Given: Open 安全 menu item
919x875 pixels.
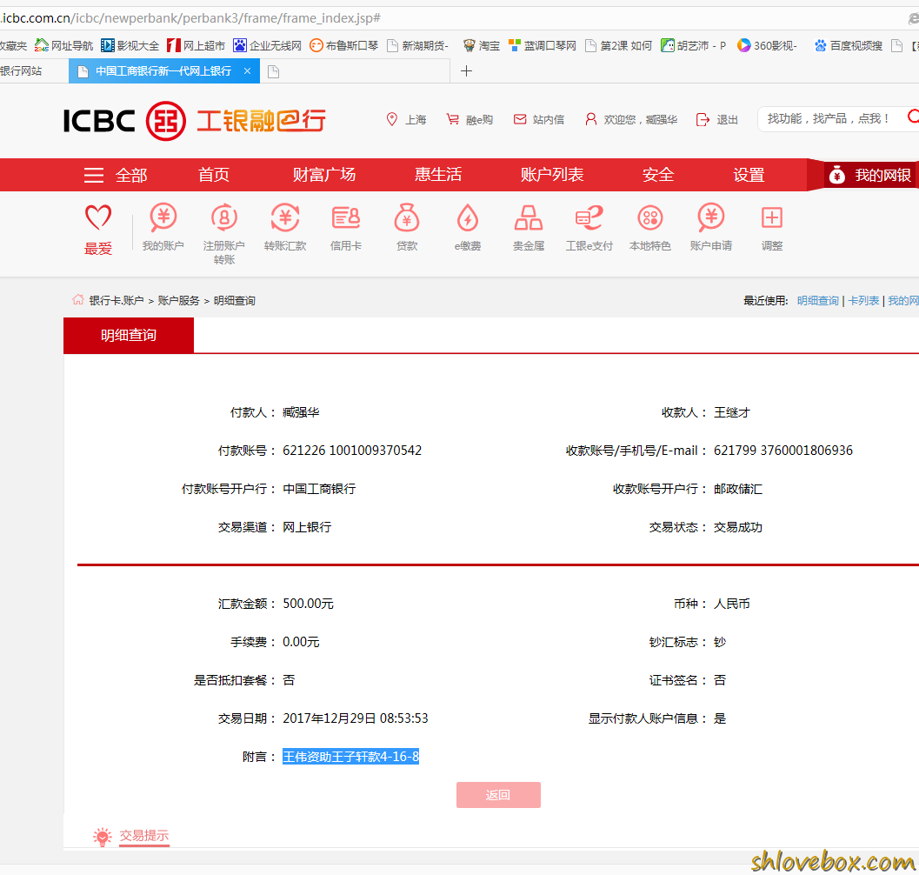Looking at the screenshot, I should [x=658, y=175].
